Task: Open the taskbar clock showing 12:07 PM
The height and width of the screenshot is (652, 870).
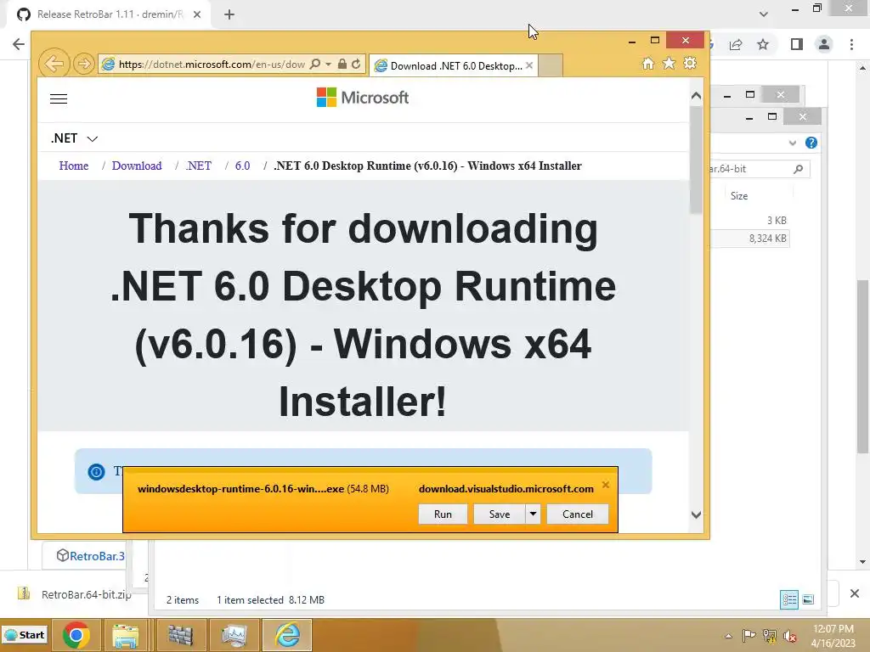Action: [833, 636]
